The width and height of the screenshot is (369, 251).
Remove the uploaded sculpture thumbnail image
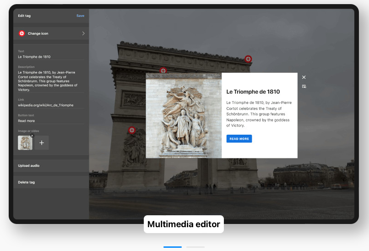coord(32,136)
